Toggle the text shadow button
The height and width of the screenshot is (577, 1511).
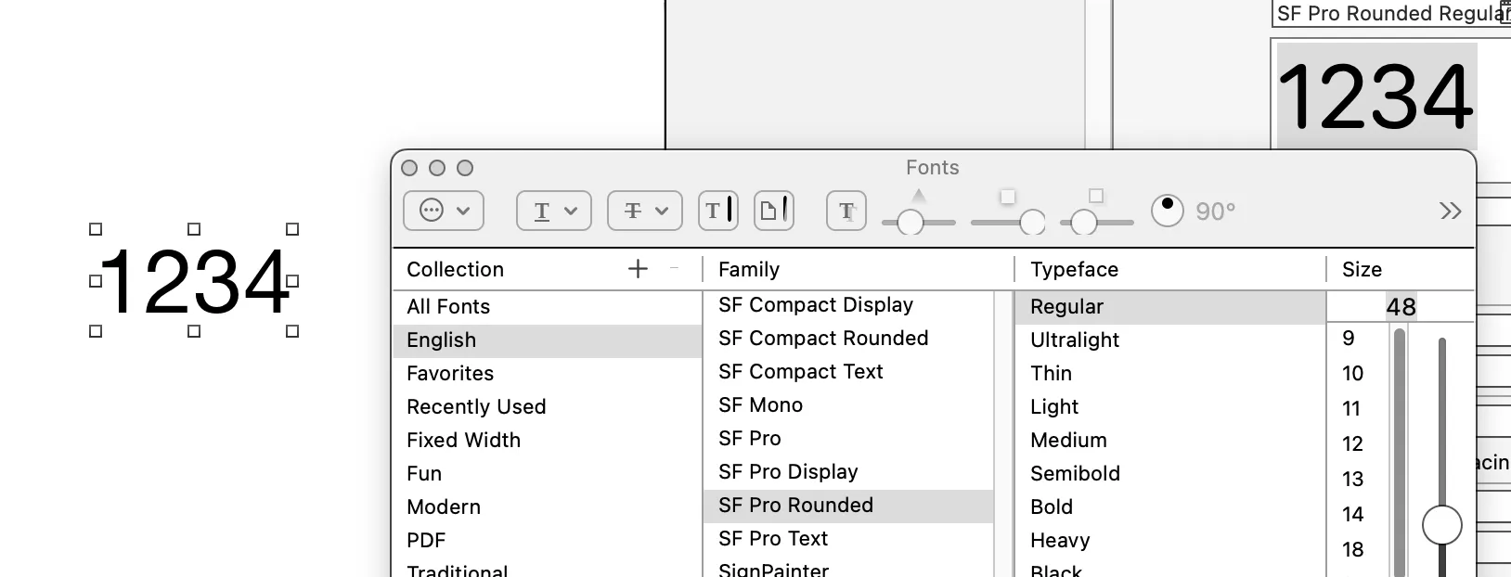coord(846,211)
